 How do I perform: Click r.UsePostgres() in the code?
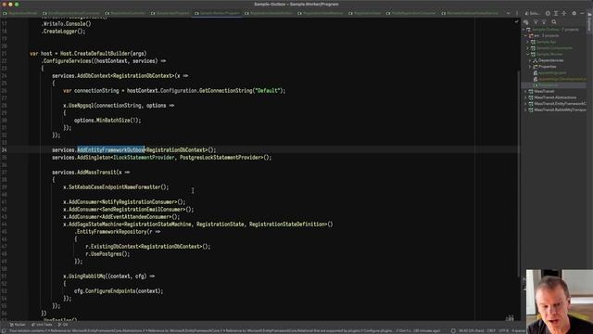107,253
